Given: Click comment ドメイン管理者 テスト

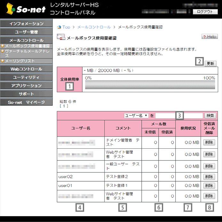Looking at the screenshot, I should click(x=123, y=142).
